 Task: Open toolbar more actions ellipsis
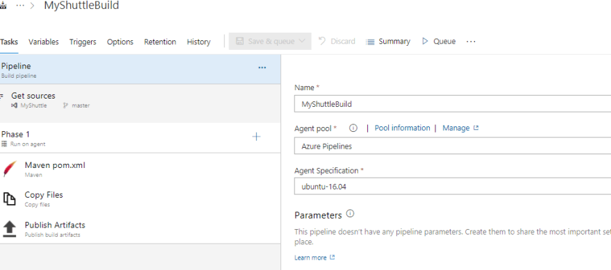point(471,42)
